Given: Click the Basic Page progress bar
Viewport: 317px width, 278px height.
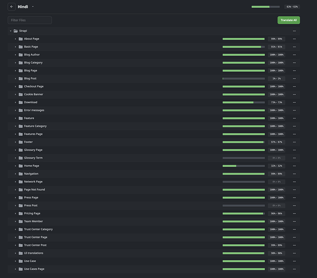Looking at the screenshot, I should click(244, 47).
